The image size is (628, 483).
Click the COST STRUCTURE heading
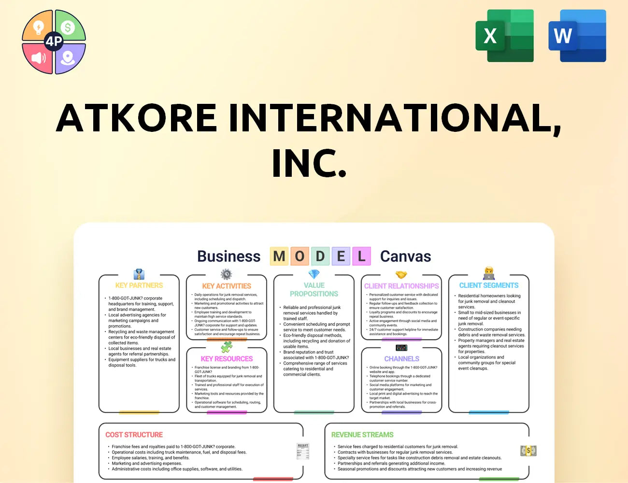pyautogui.click(x=134, y=435)
